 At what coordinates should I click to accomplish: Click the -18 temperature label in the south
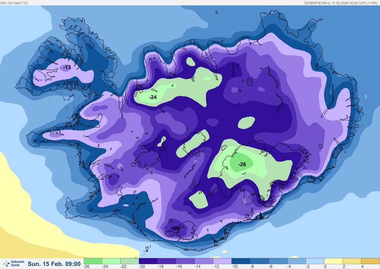coord(175,228)
